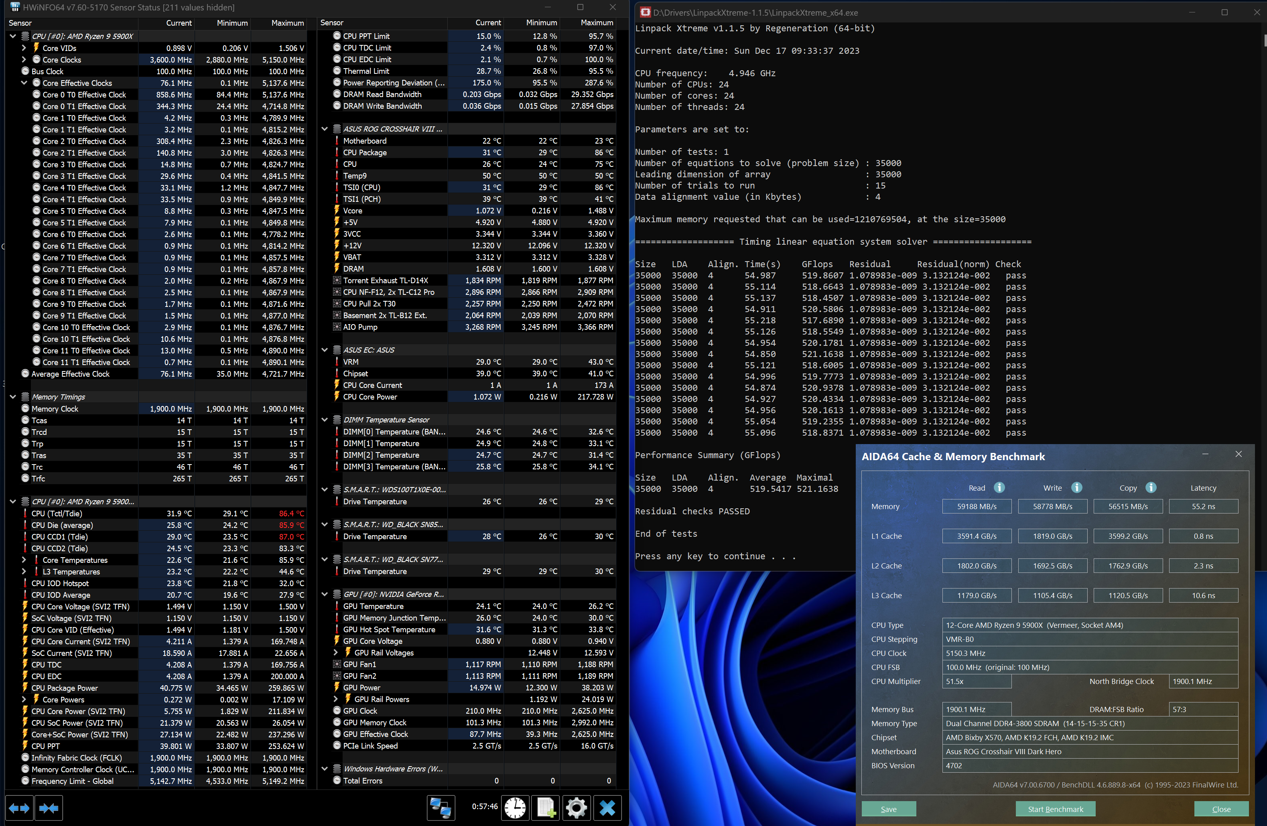This screenshot has width=1267, height=826.
Task: Click the info icon next to Read
Action: pyautogui.click(x=999, y=487)
